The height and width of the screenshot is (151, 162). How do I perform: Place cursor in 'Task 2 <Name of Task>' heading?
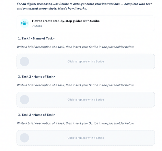38,77
